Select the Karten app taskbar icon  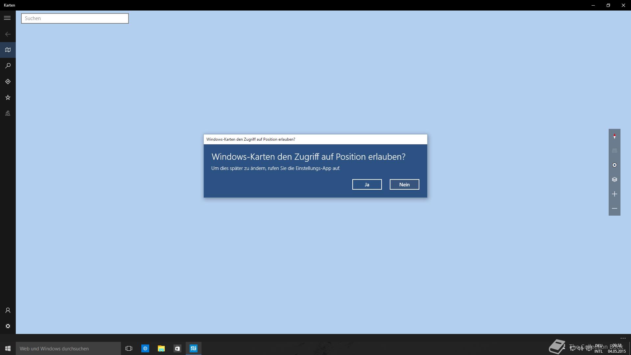(x=194, y=348)
